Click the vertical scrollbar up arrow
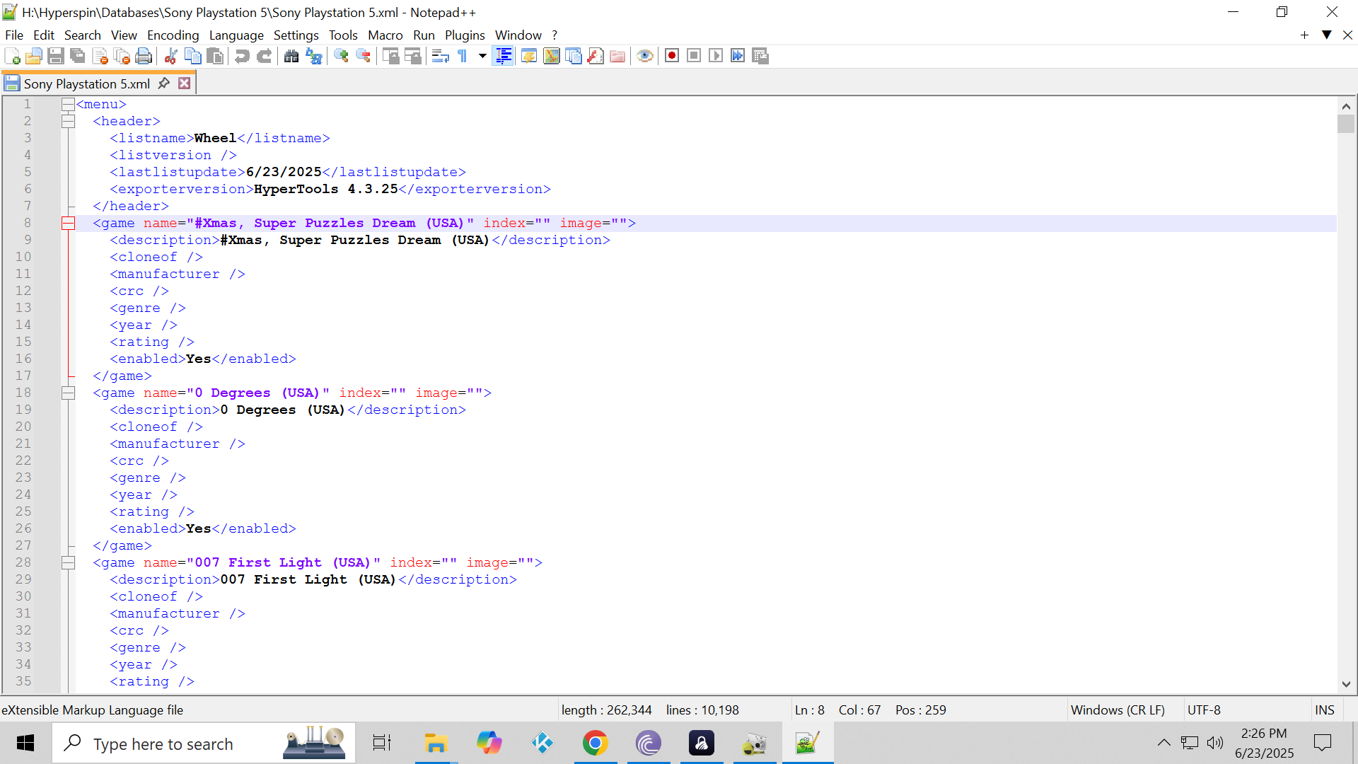The width and height of the screenshot is (1358, 764). 1346,106
